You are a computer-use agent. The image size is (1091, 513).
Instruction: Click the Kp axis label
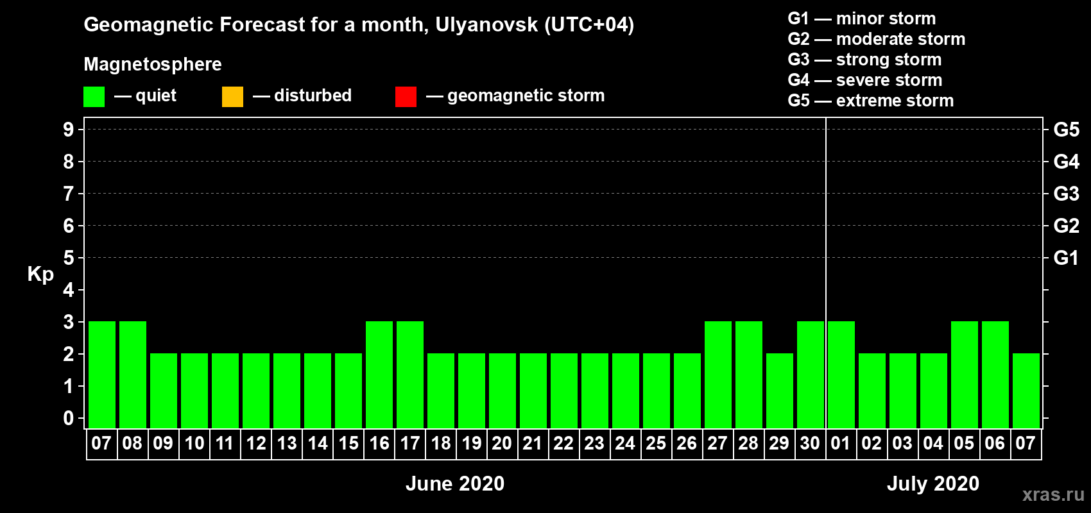coord(40,274)
